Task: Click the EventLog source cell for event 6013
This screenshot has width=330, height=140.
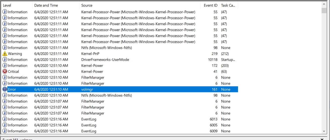Action: (89, 119)
